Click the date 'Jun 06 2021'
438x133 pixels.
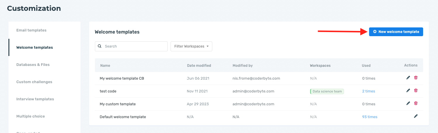(198, 78)
